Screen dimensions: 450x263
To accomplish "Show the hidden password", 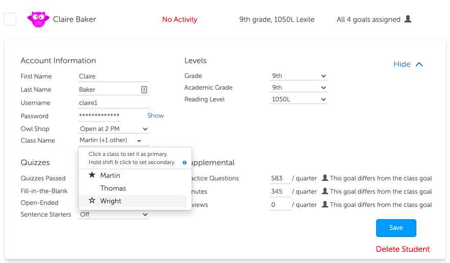I will click(155, 115).
